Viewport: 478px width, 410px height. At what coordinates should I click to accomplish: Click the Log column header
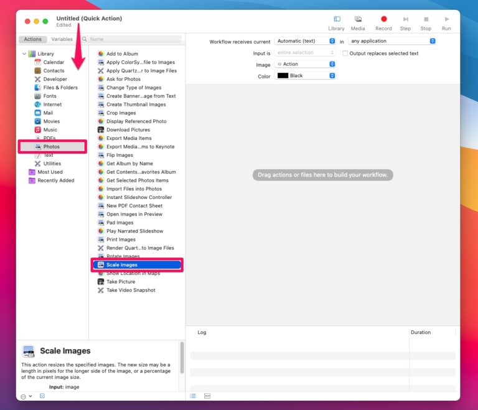tap(202, 332)
